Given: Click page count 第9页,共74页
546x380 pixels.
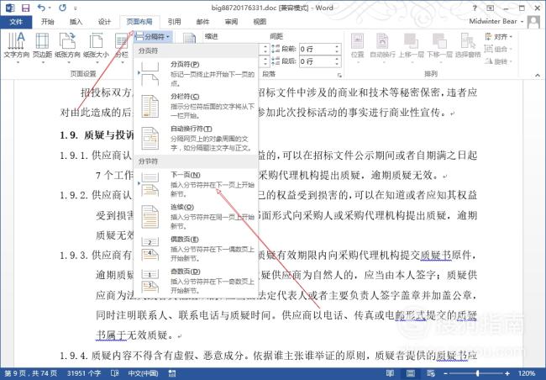Looking at the screenshot, I should point(31,373).
